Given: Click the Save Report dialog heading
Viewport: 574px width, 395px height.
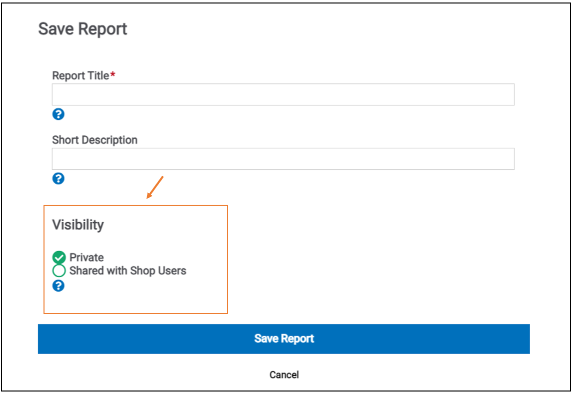Looking at the screenshot, I should tap(82, 29).
